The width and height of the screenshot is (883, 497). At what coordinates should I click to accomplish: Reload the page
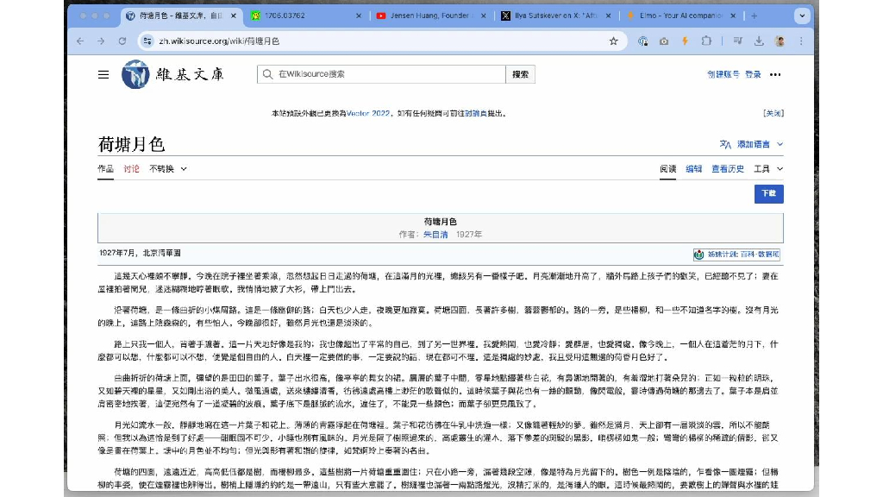coord(124,41)
